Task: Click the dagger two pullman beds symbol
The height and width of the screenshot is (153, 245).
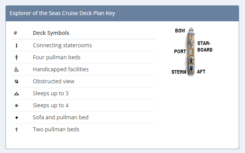Action: click(16, 129)
